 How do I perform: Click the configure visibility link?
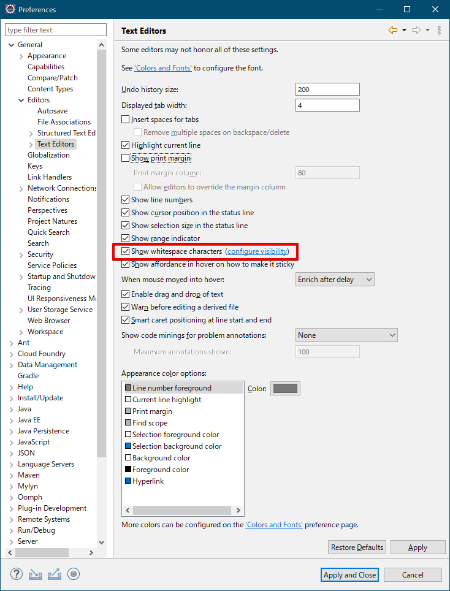tap(257, 251)
